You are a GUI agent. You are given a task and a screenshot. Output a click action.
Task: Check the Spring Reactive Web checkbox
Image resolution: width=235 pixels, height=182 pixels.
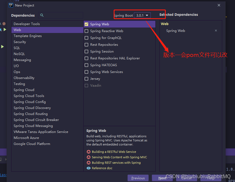86,31
